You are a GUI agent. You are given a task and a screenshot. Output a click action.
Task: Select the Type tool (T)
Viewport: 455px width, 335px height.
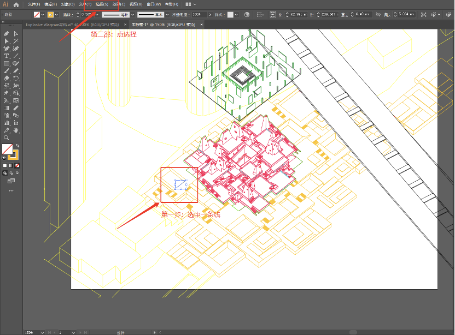(7, 56)
